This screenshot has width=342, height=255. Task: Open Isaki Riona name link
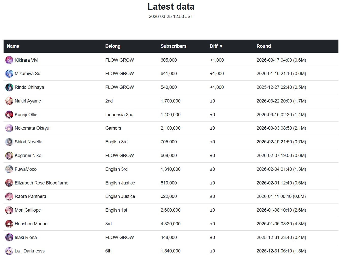click(26, 237)
